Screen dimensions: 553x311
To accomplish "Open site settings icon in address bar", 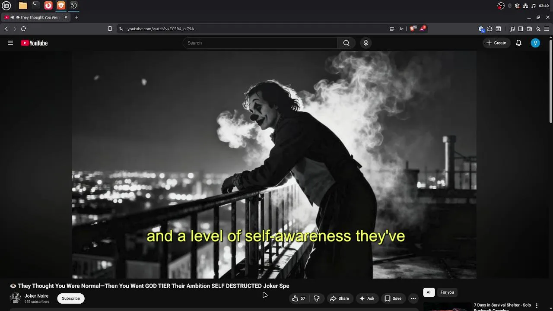I will pos(121,29).
